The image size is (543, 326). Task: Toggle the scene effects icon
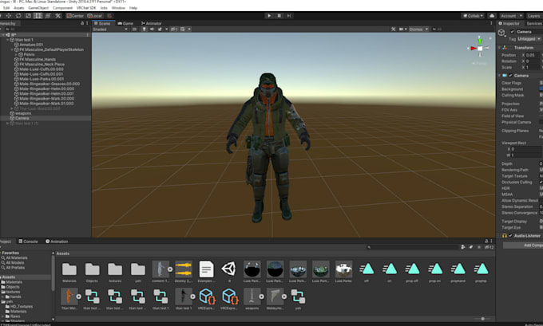[160, 29]
